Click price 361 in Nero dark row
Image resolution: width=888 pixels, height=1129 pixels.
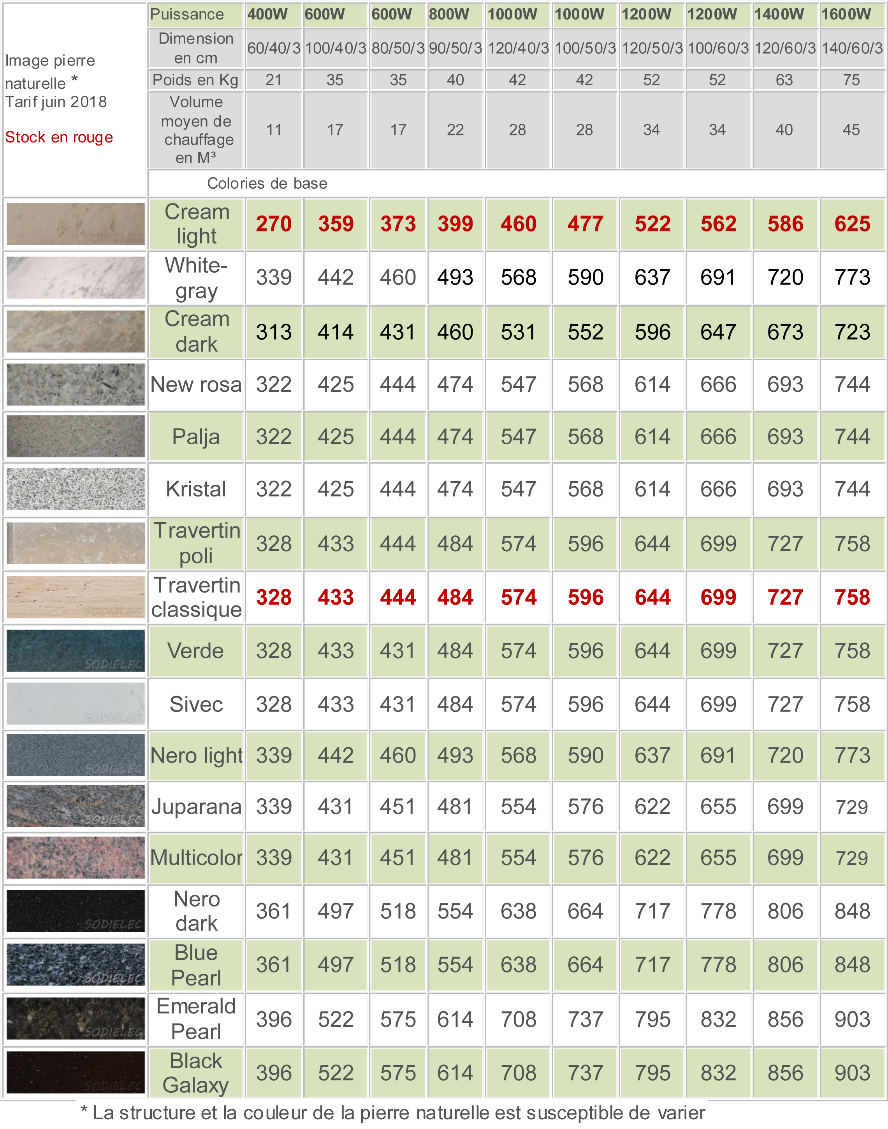274,911
